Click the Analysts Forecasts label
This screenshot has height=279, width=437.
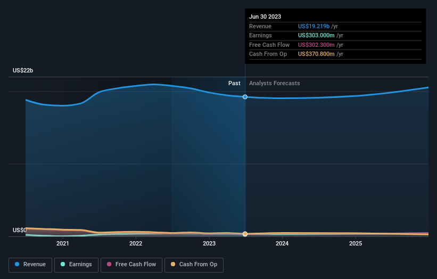point(275,84)
